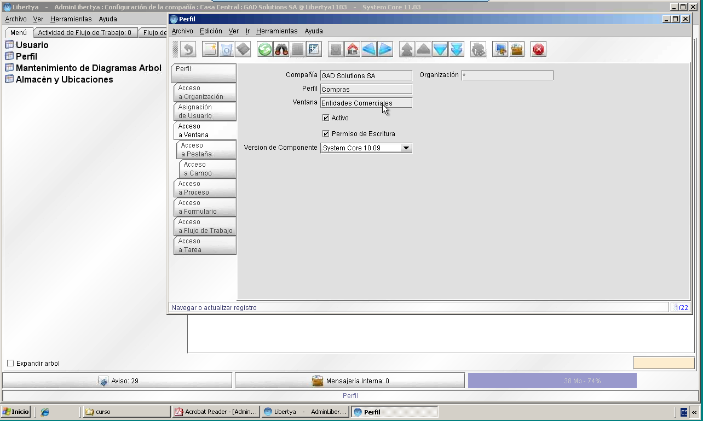Open the Edición menu in Perfil window
Image resolution: width=703 pixels, height=421 pixels.
pyautogui.click(x=211, y=31)
